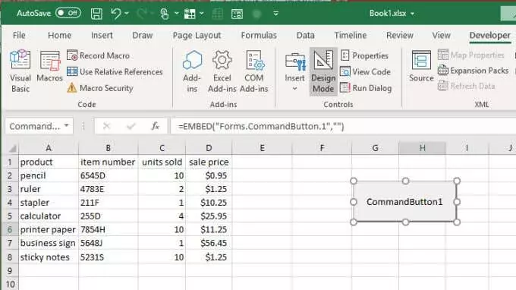Toggle Use Relative References
Image resolution: width=516 pixels, height=290 pixels.
(x=115, y=72)
